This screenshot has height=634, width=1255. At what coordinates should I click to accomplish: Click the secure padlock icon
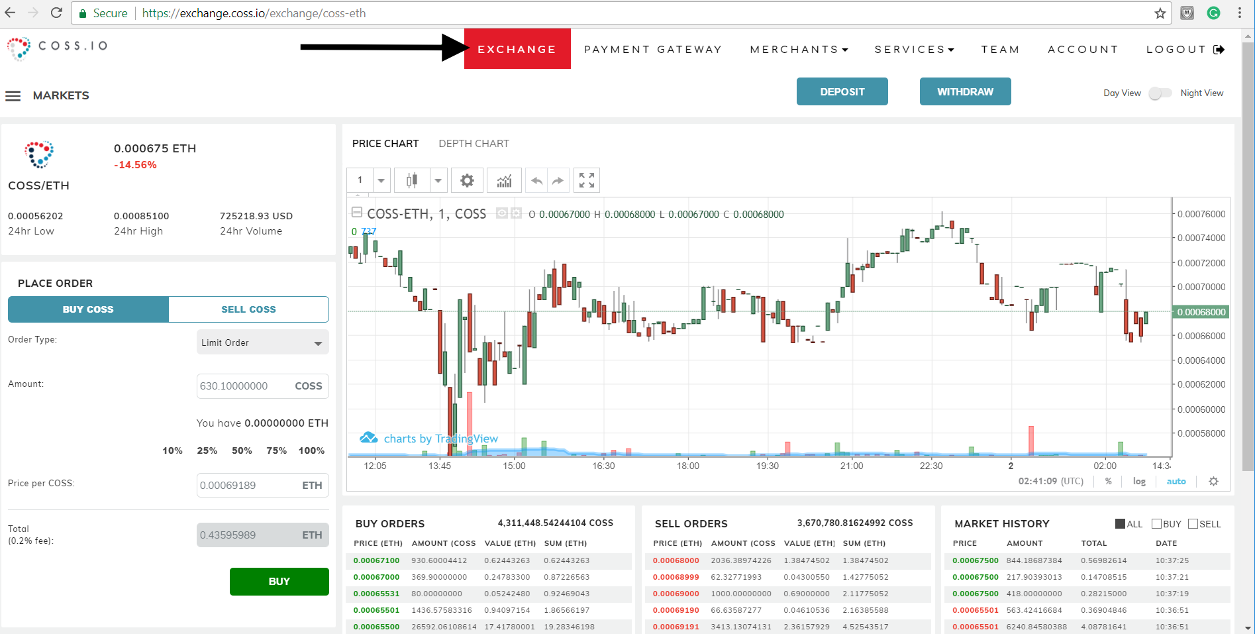(82, 13)
